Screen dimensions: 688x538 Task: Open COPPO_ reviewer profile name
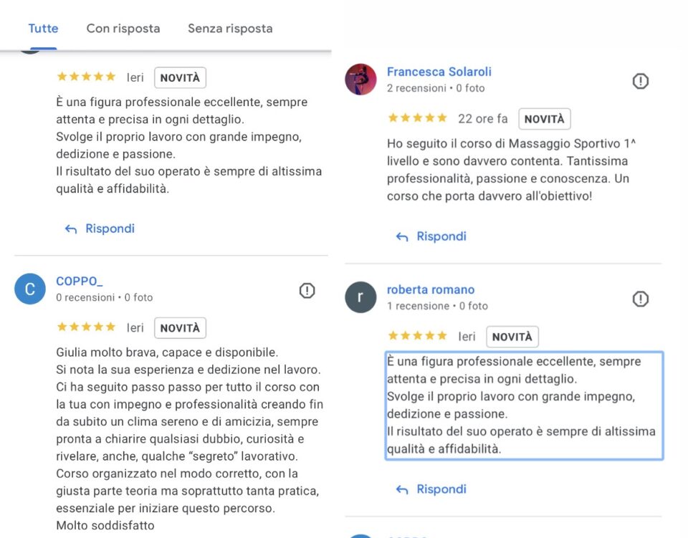pyautogui.click(x=80, y=282)
